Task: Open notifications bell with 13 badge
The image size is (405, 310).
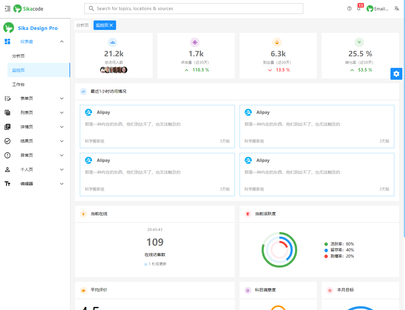Action: point(359,8)
